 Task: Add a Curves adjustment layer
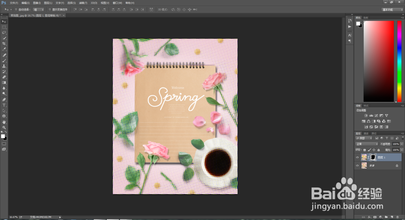click(376, 116)
